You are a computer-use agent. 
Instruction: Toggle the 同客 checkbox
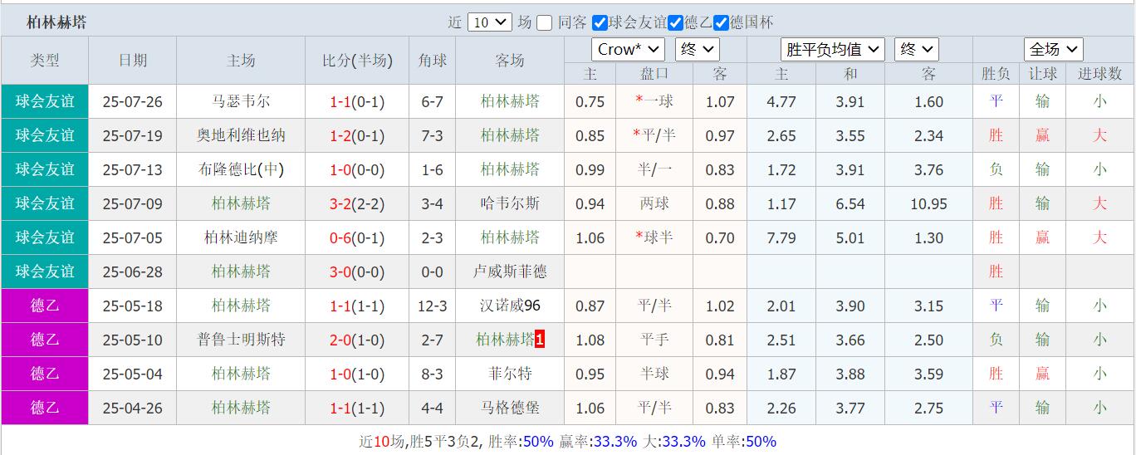coord(545,23)
